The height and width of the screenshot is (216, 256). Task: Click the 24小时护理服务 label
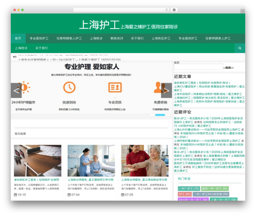click(24, 102)
